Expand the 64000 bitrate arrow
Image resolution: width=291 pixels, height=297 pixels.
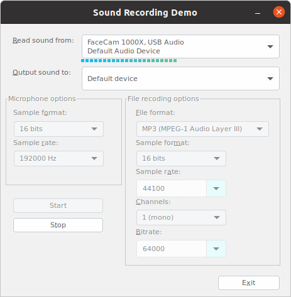[x=216, y=249]
